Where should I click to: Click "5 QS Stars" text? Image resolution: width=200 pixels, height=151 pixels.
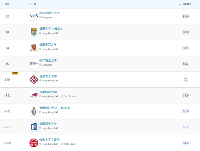[x=69, y=144]
